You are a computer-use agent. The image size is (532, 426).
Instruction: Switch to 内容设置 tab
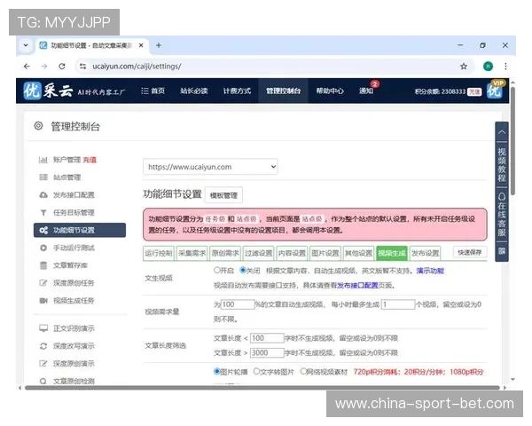pyautogui.click(x=292, y=254)
